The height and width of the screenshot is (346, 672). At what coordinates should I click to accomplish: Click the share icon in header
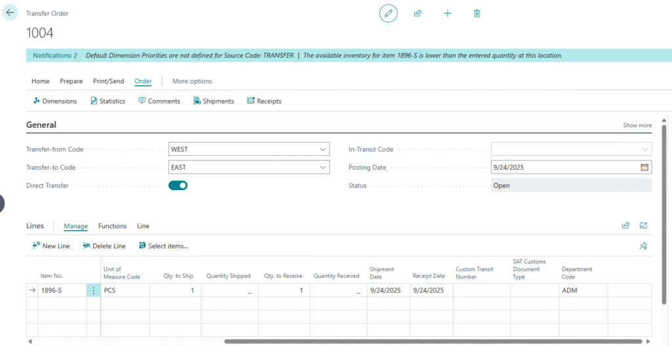(x=417, y=13)
